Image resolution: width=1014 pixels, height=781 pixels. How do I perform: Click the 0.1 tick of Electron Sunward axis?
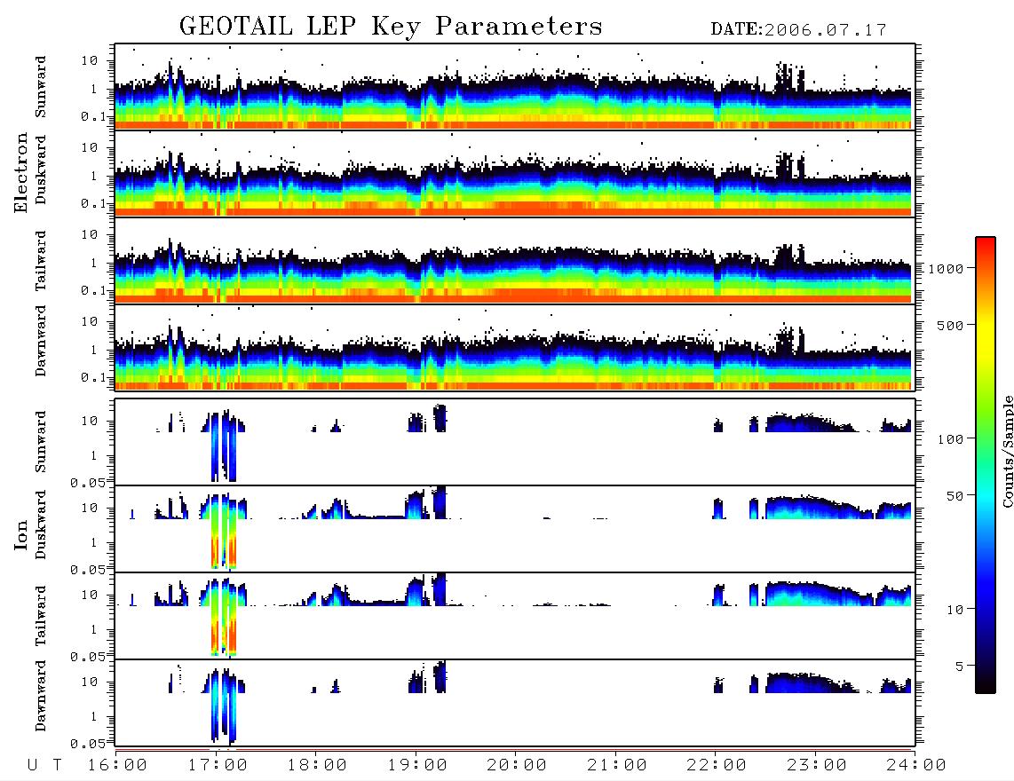(94, 117)
